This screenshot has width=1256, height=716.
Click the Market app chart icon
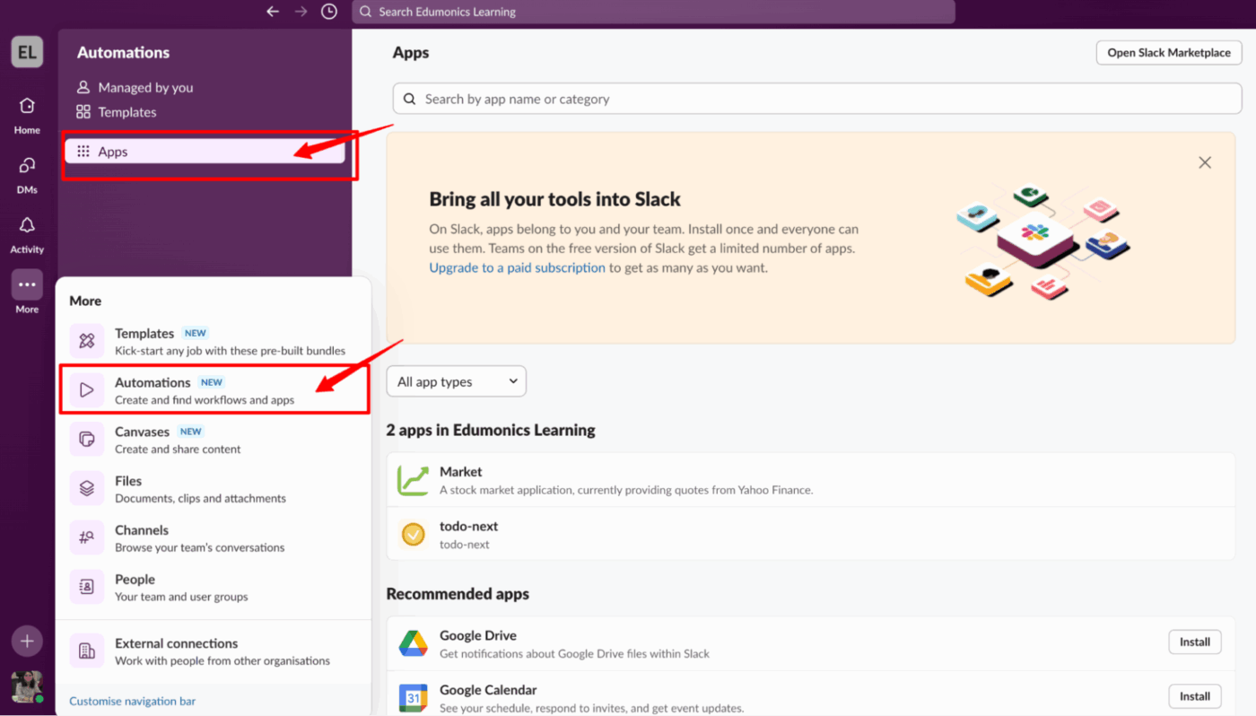(x=414, y=480)
